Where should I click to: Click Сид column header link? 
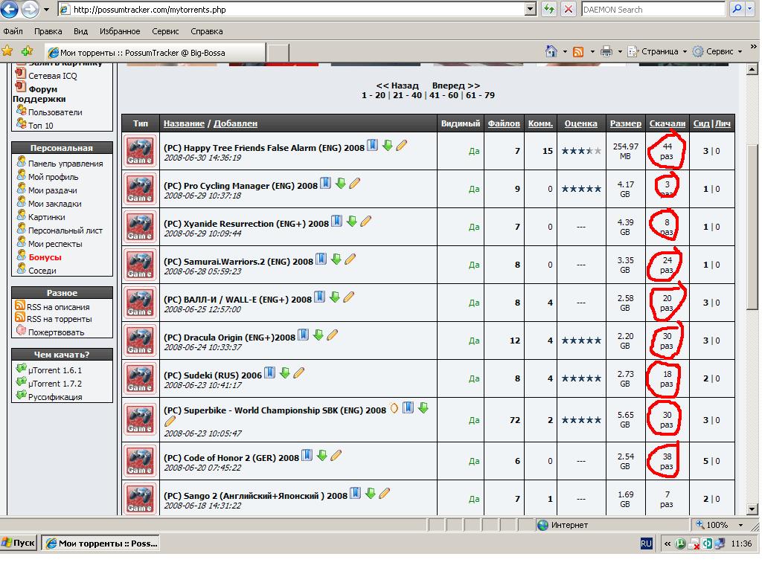[x=701, y=123]
